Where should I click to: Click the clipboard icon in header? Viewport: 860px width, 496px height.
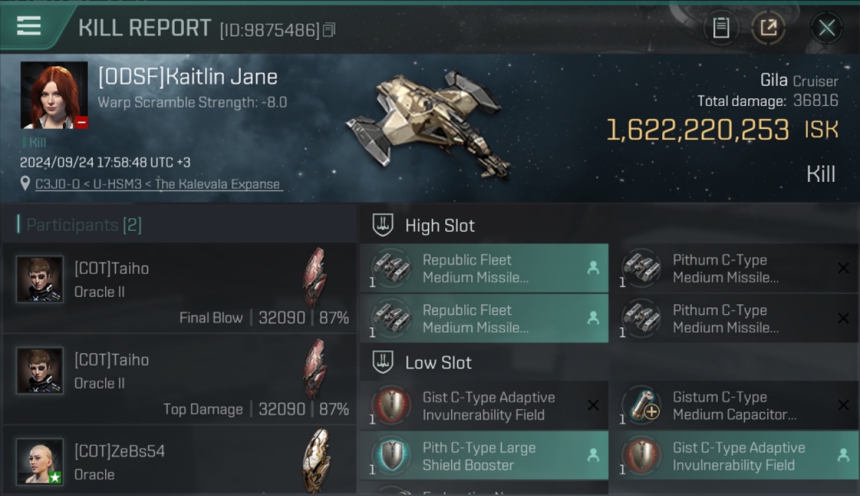721,28
